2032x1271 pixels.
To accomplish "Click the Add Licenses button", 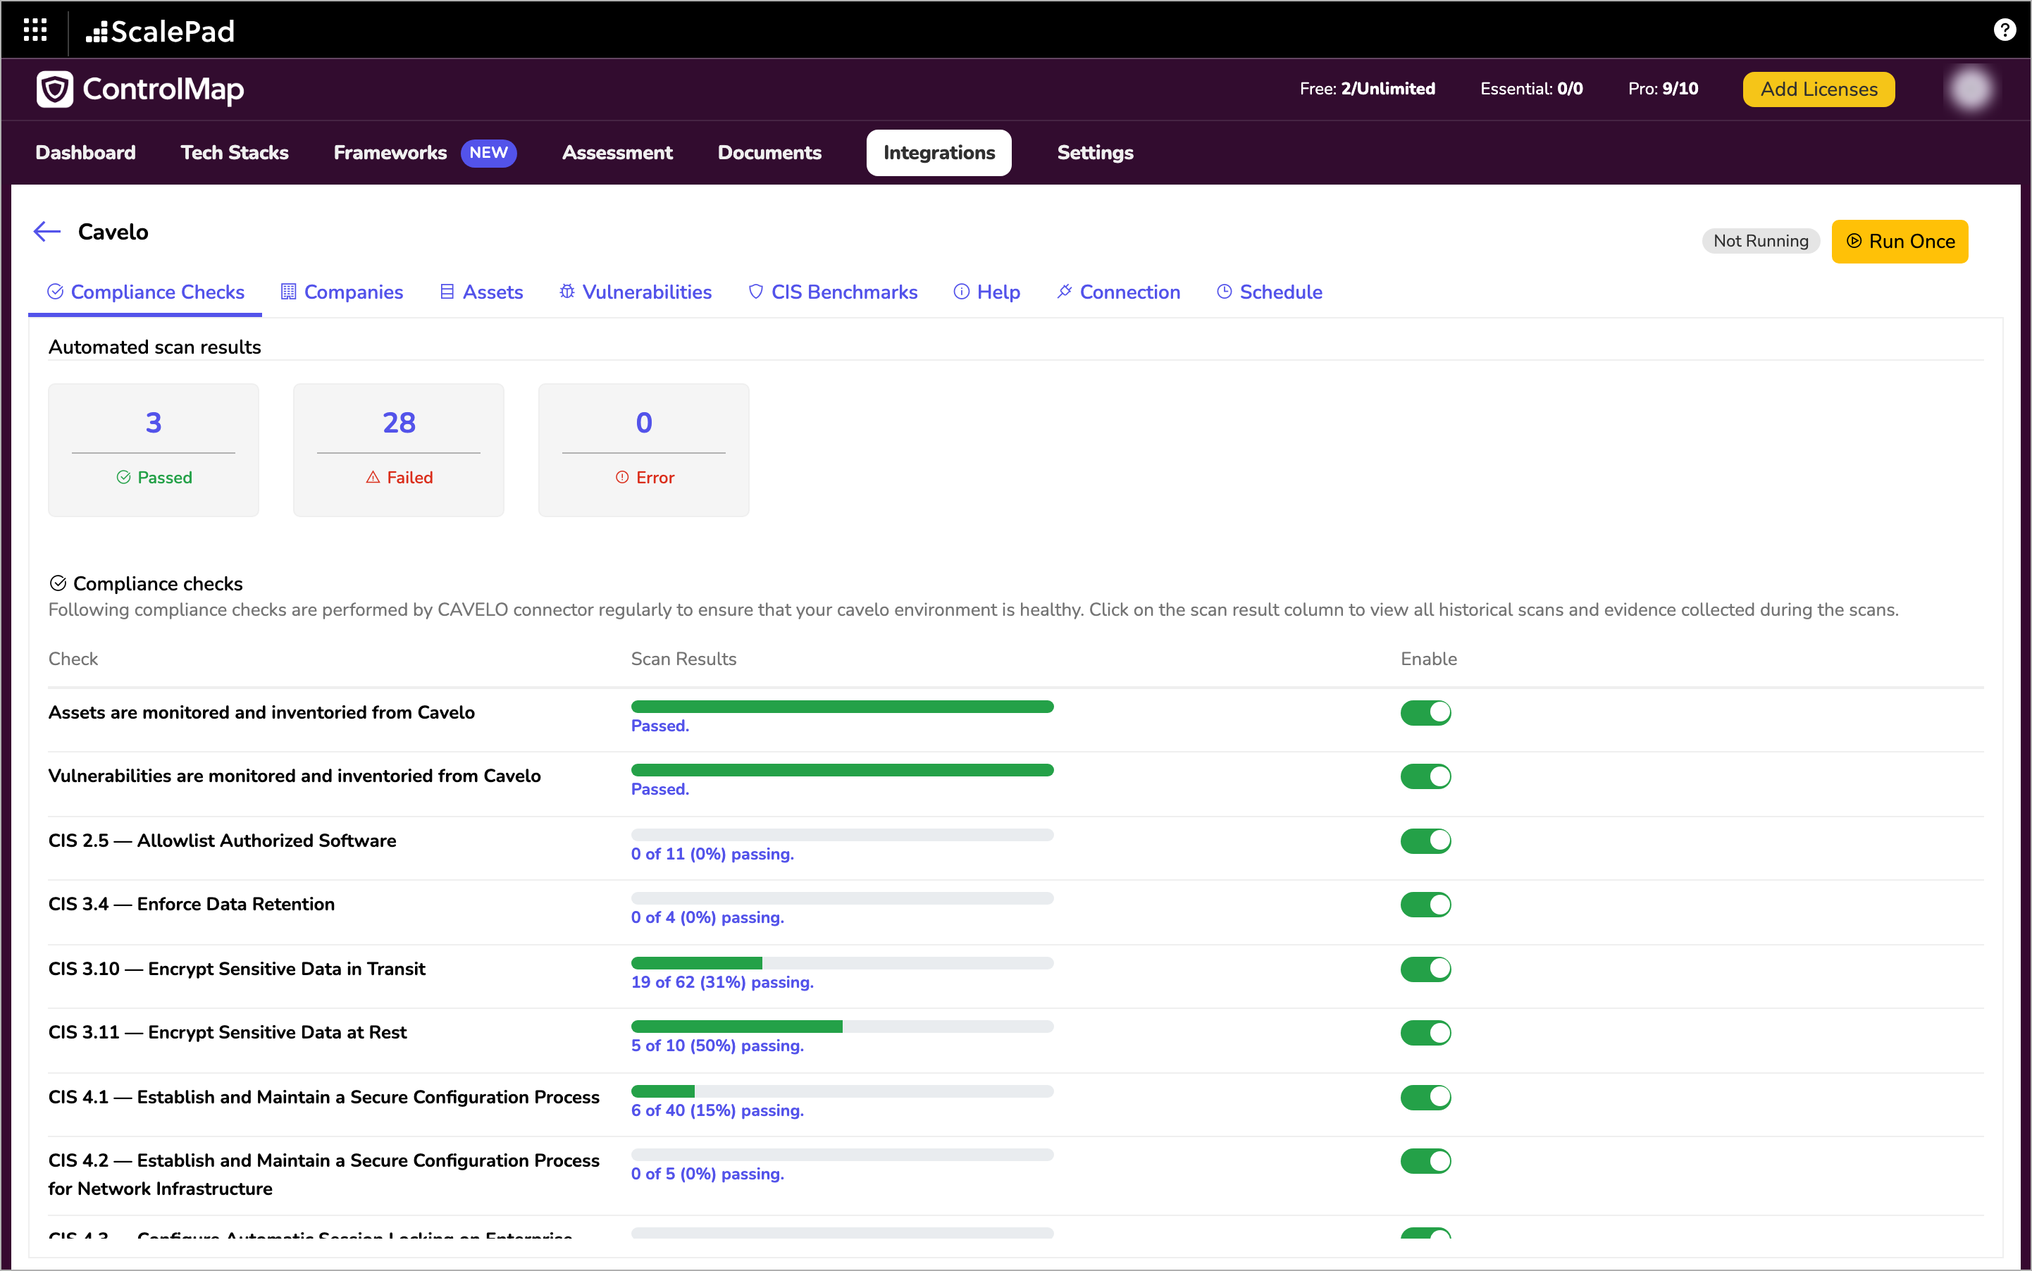I will 1819,89.
